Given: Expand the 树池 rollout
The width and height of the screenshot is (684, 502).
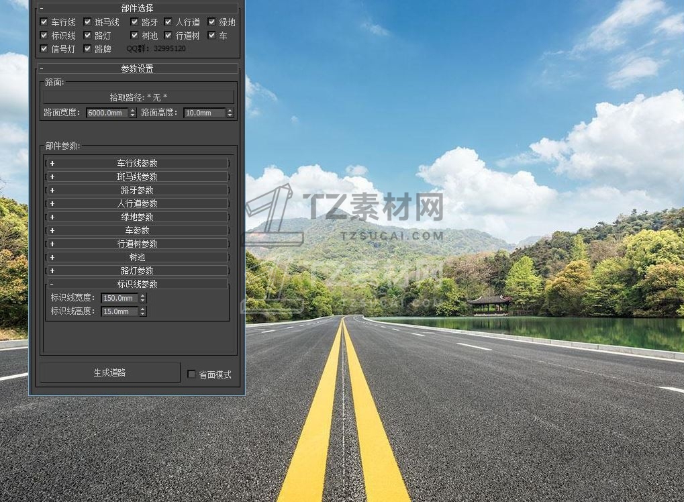Looking at the screenshot, I should point(137,257).
